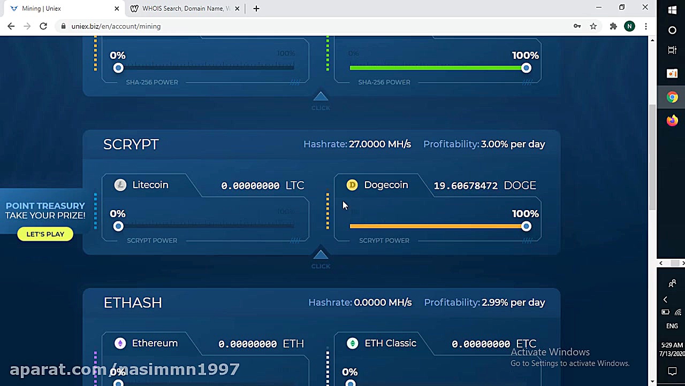685x386 pixels.
Task: Click the Litecoin SCRYPT power slider handle
Action: 118,226
